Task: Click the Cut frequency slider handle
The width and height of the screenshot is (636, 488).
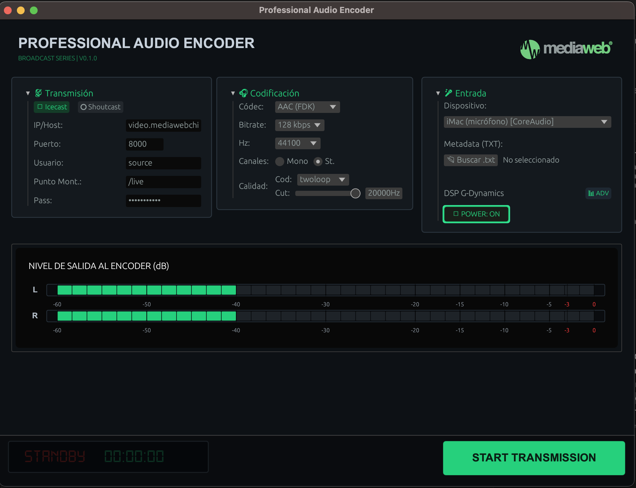Action: (355, 193)
